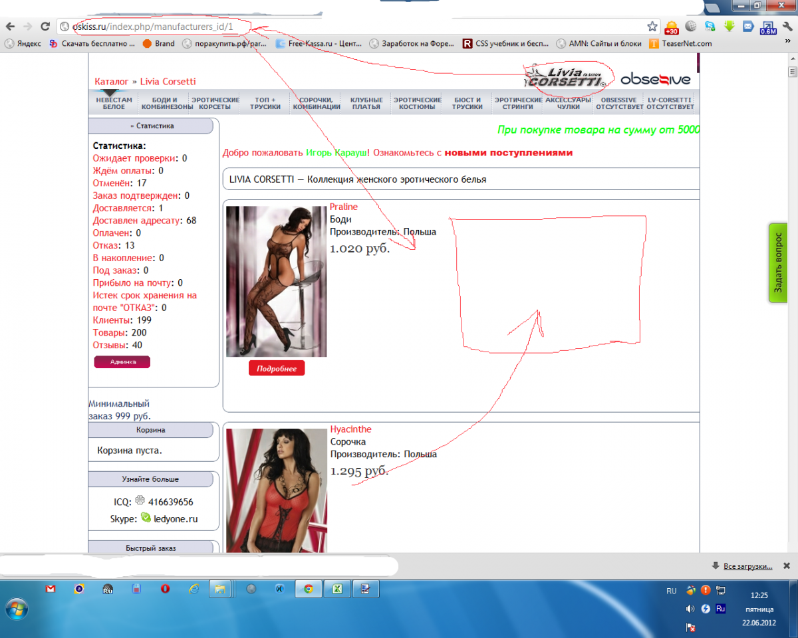
Task: Open Эротические костюмы category tab
Action: [418, 103]
